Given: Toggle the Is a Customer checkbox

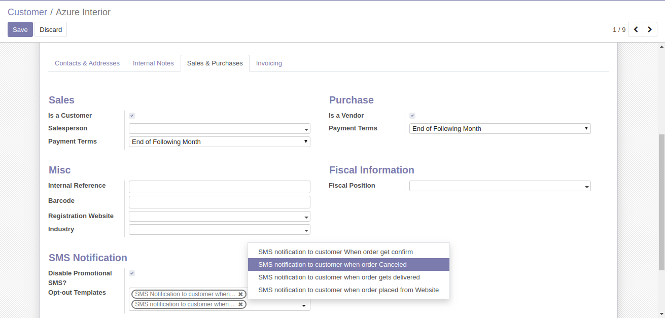Looking at the screenshot, I should click(132, 116).
